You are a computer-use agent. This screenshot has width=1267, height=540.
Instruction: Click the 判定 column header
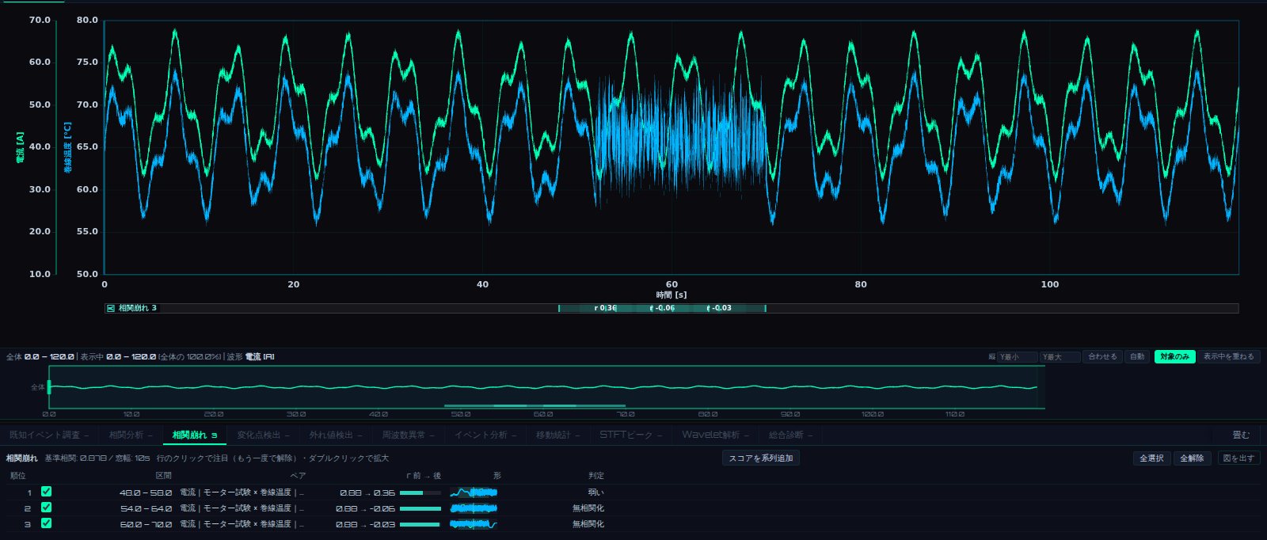[x=595, y=476]
